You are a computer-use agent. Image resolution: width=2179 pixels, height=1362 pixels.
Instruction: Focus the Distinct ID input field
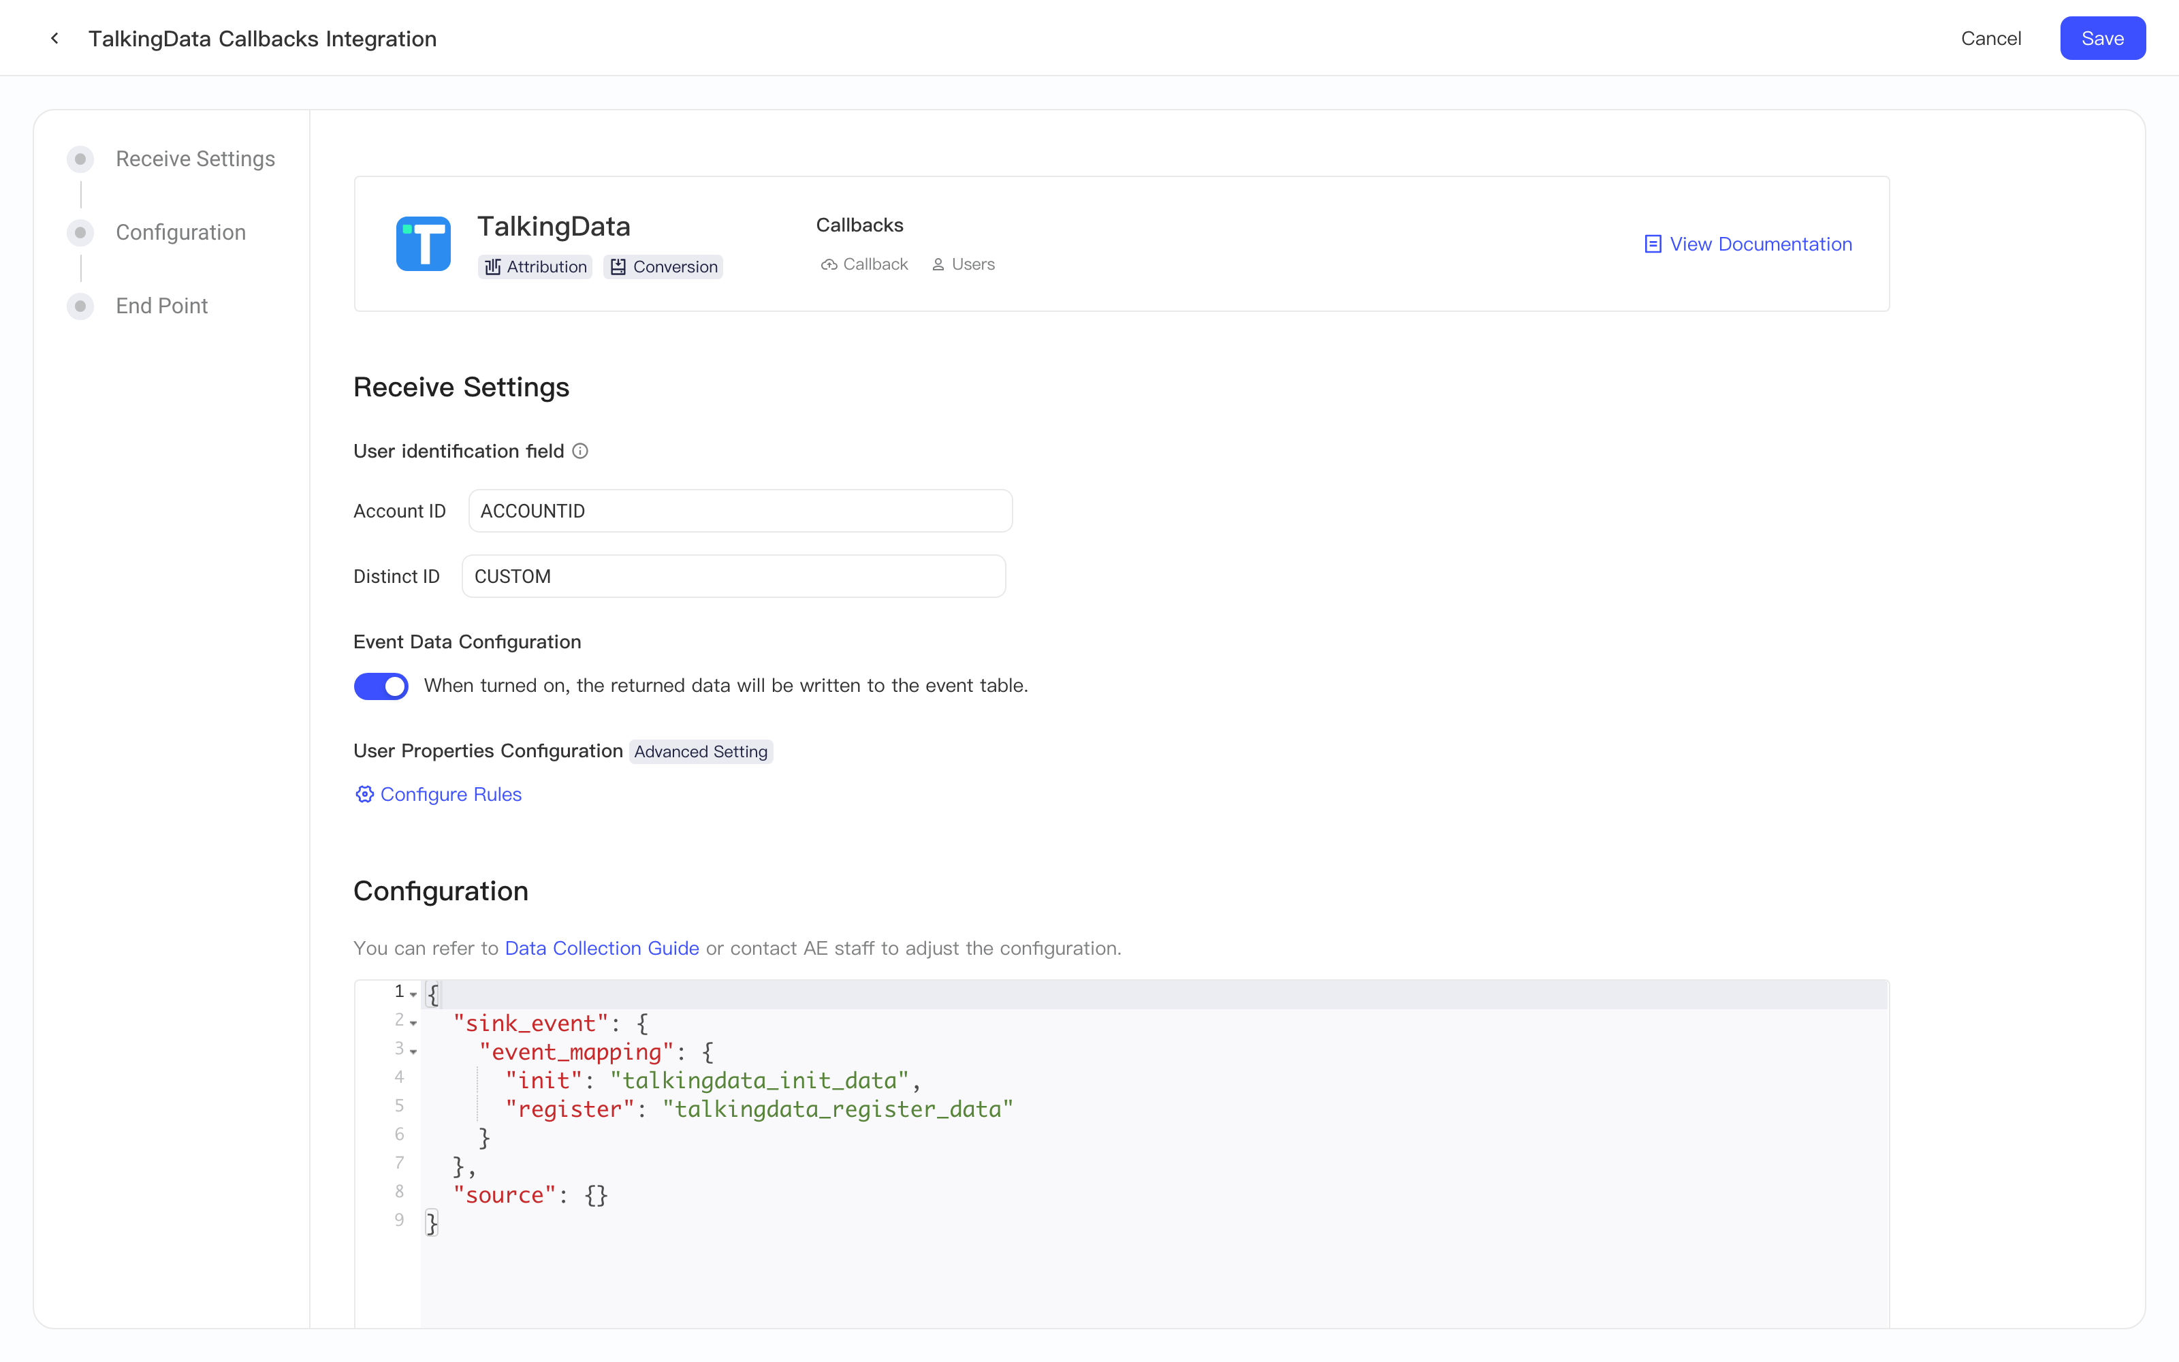pyautogui.click(x=734, y=577)
